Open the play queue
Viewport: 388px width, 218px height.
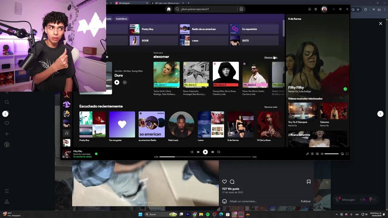[312, 154]
